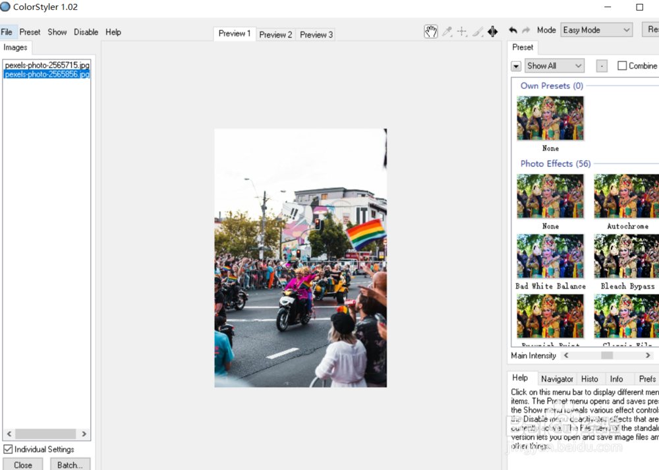Open the Info tab
The width and height of the screenshot is (659, 470).
616,379
